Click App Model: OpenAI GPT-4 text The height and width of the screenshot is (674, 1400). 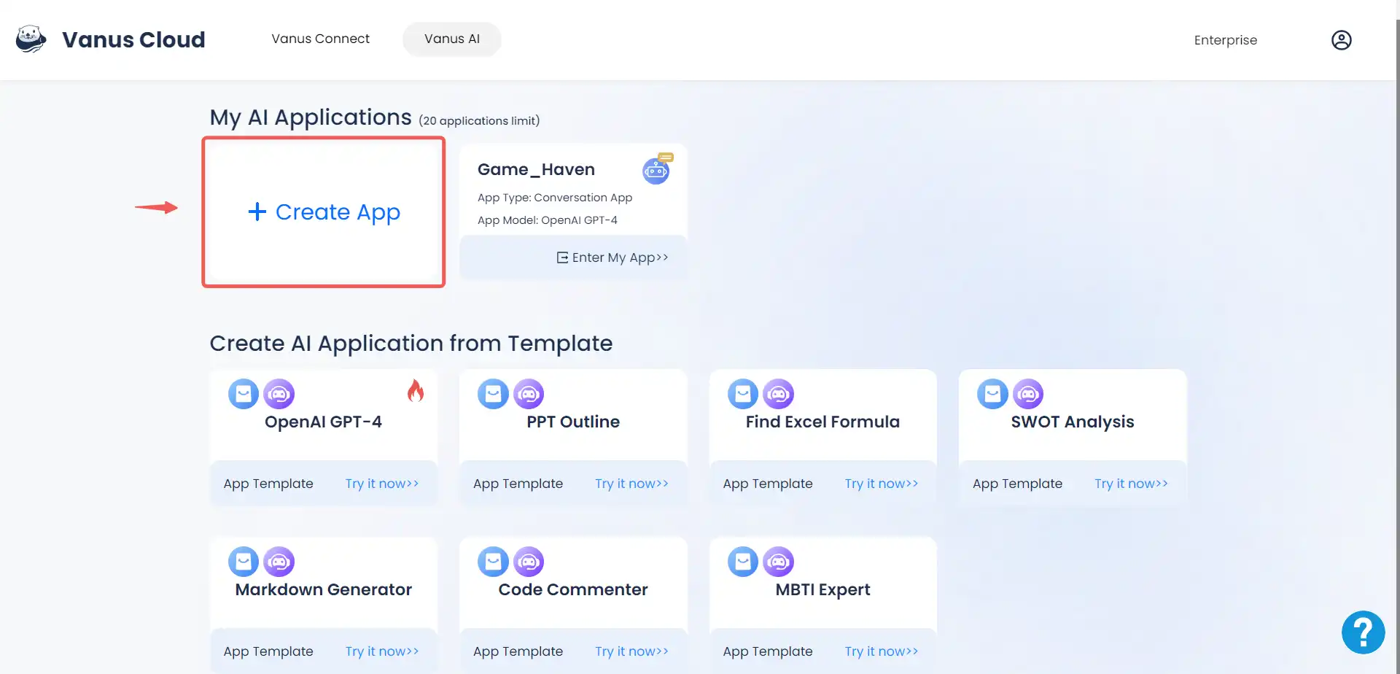pos(548,220)
